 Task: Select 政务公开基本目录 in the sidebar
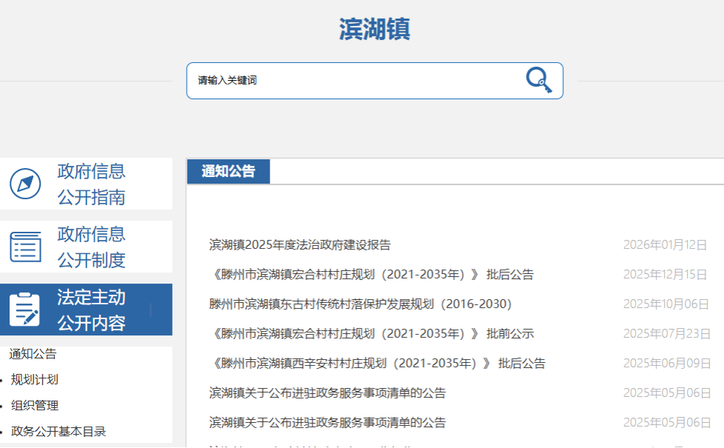point(58,431)
